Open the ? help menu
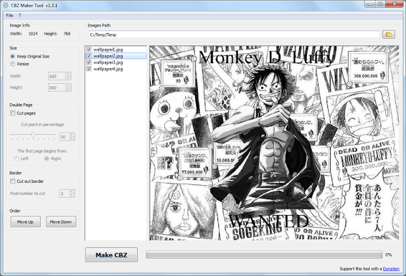 click(x=20, y=15)
